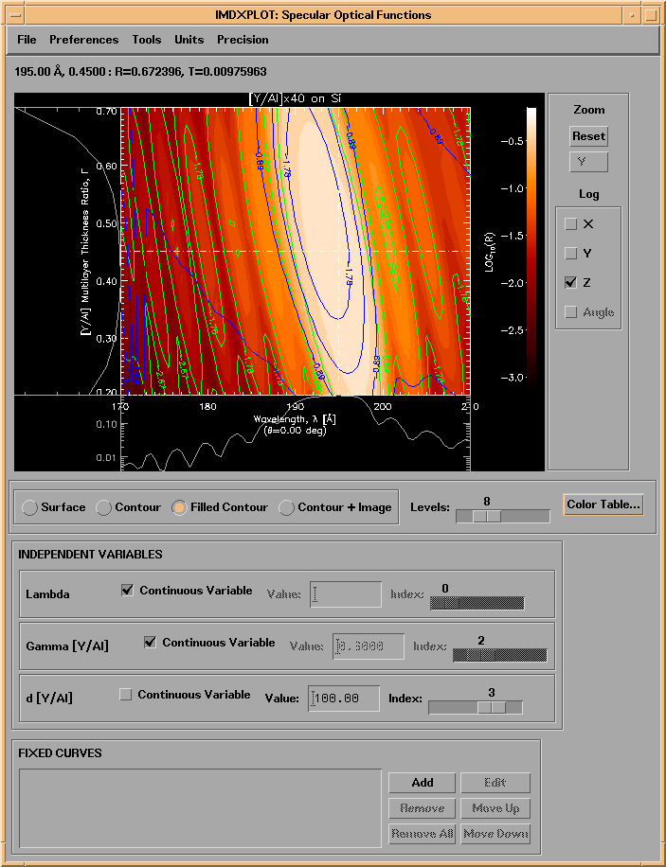Viewport: 666px width, 867px height.
Task: Open the Color Table dialog
Action: tap(603, 504)
